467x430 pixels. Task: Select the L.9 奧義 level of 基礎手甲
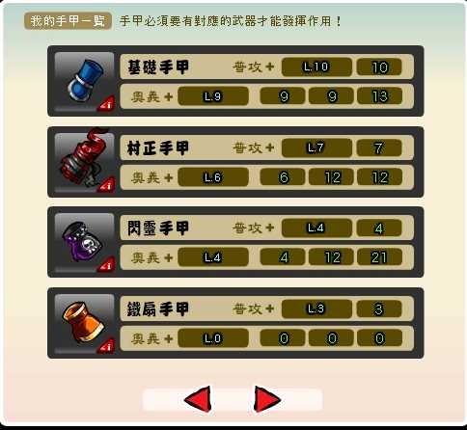click(213, 96)
